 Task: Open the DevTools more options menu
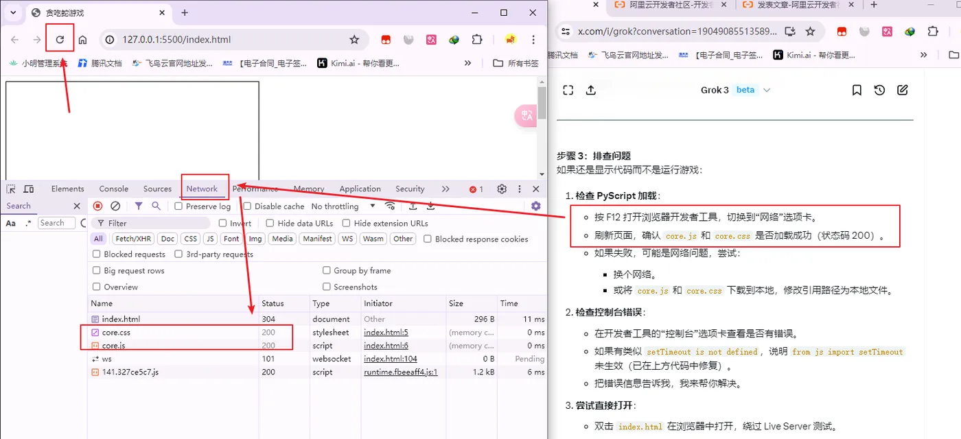click(520, 189)
